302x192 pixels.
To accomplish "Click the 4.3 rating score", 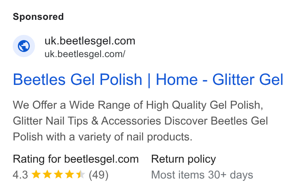I will (x=20, y=175).
